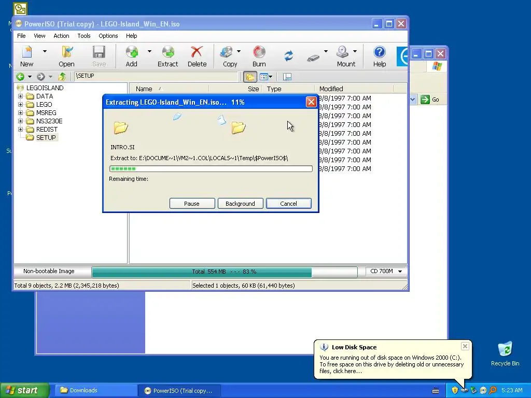Select the DATA folder in tree
Viewport: 531px width, 398px height.
pos(45,96)
